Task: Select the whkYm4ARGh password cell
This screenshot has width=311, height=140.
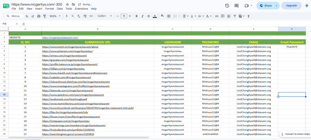Action: [210, 134]
